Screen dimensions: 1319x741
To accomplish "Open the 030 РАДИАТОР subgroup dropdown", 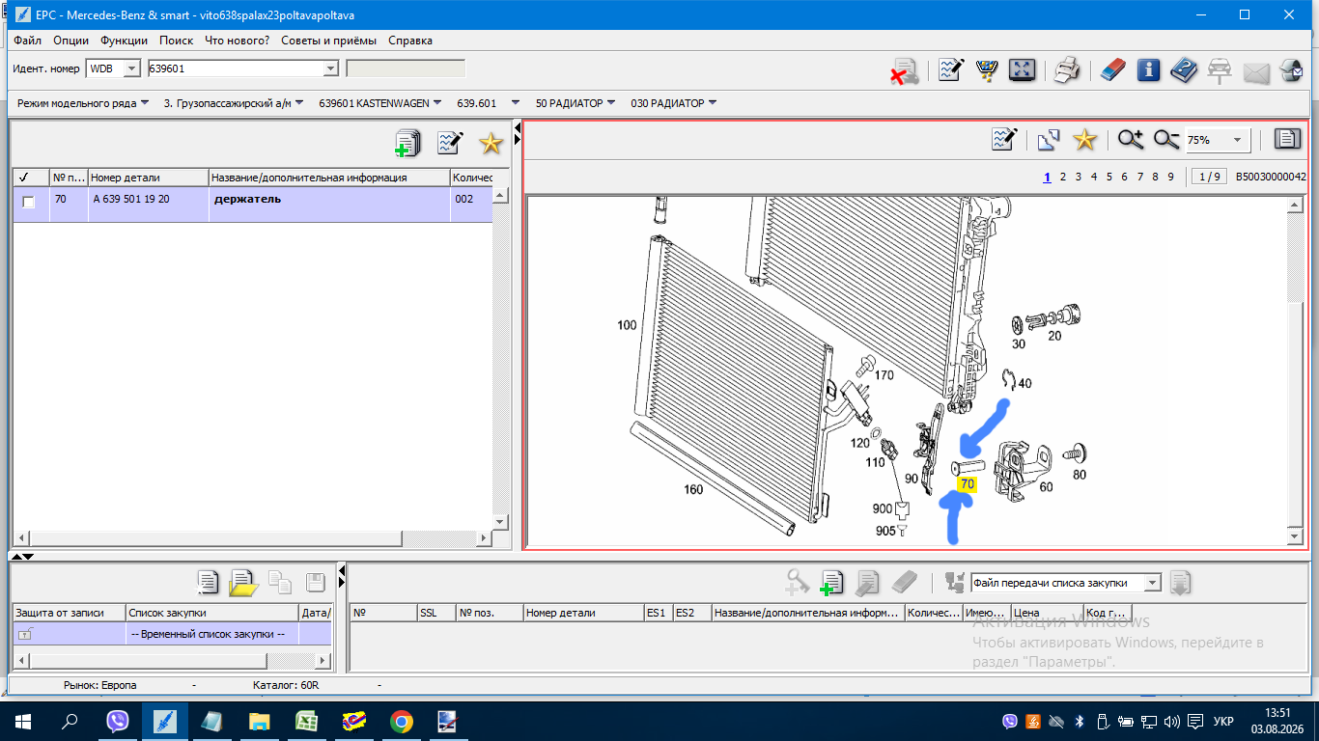I will 674,103.
